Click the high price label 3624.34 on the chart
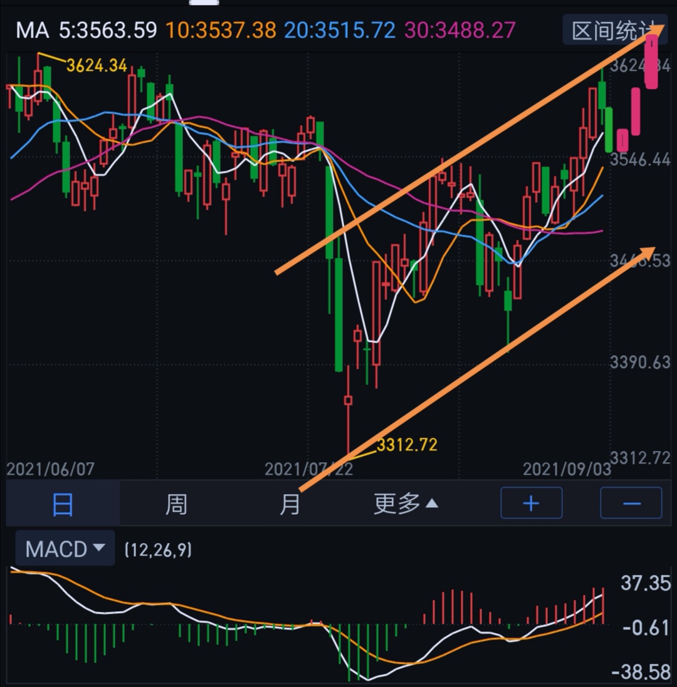This screenshot has width=677, height=687. [97, 65]
